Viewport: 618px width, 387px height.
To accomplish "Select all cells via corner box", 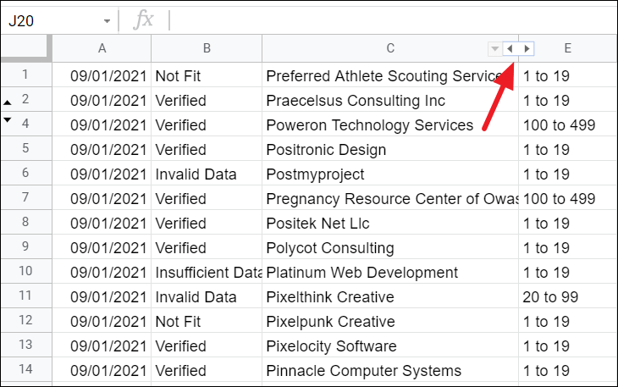I will [26, 48].
